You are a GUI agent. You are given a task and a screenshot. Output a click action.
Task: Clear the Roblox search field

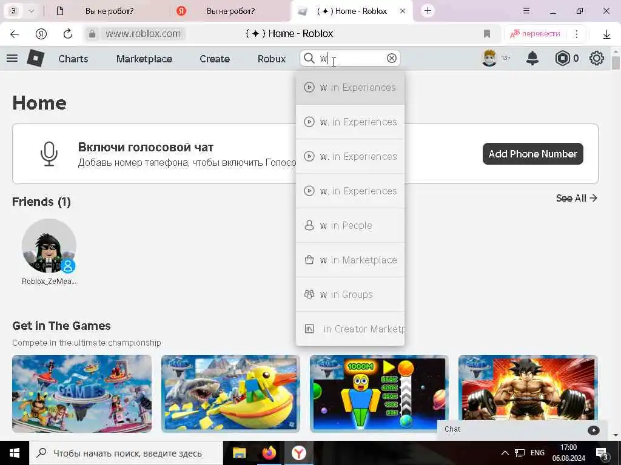click(x=391, y=59)
